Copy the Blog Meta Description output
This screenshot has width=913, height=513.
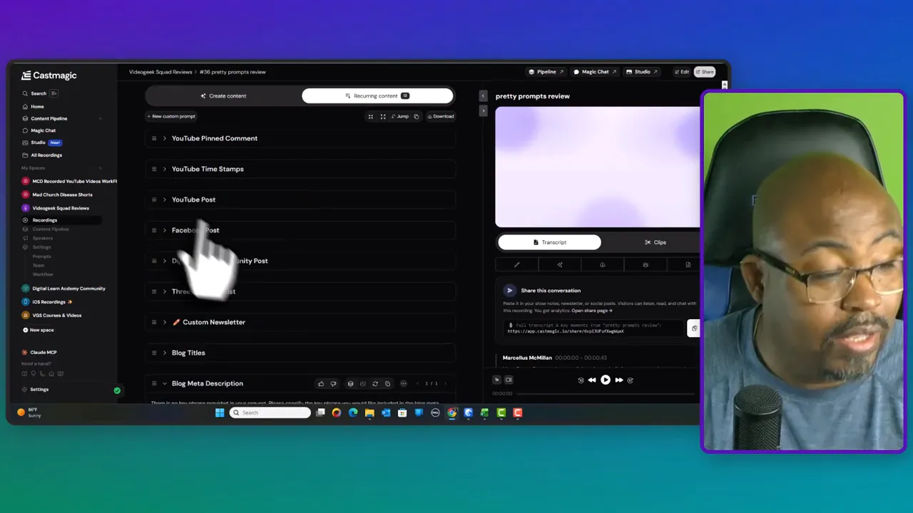point(387,383)
